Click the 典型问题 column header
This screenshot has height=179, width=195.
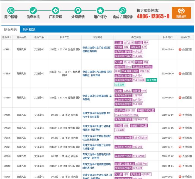click(x=136, y=37)
